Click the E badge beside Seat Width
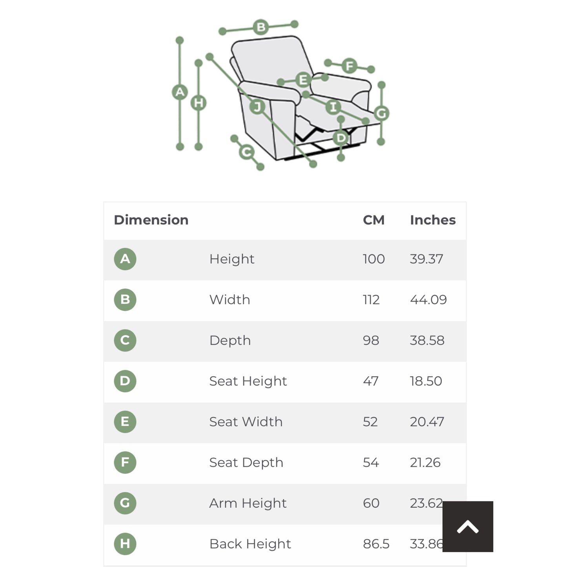The width and height of the screenshot is (567, 567). pyautogui.click(x=125, y=422)
